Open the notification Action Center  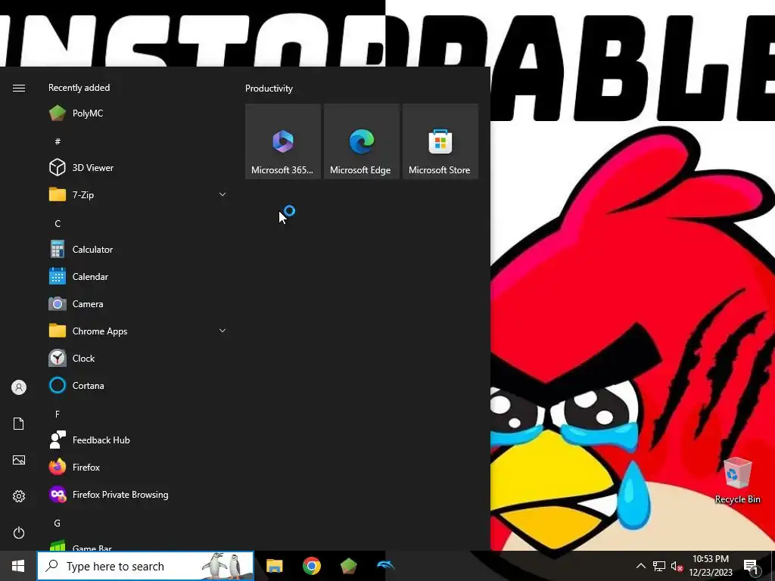[751, 566]
